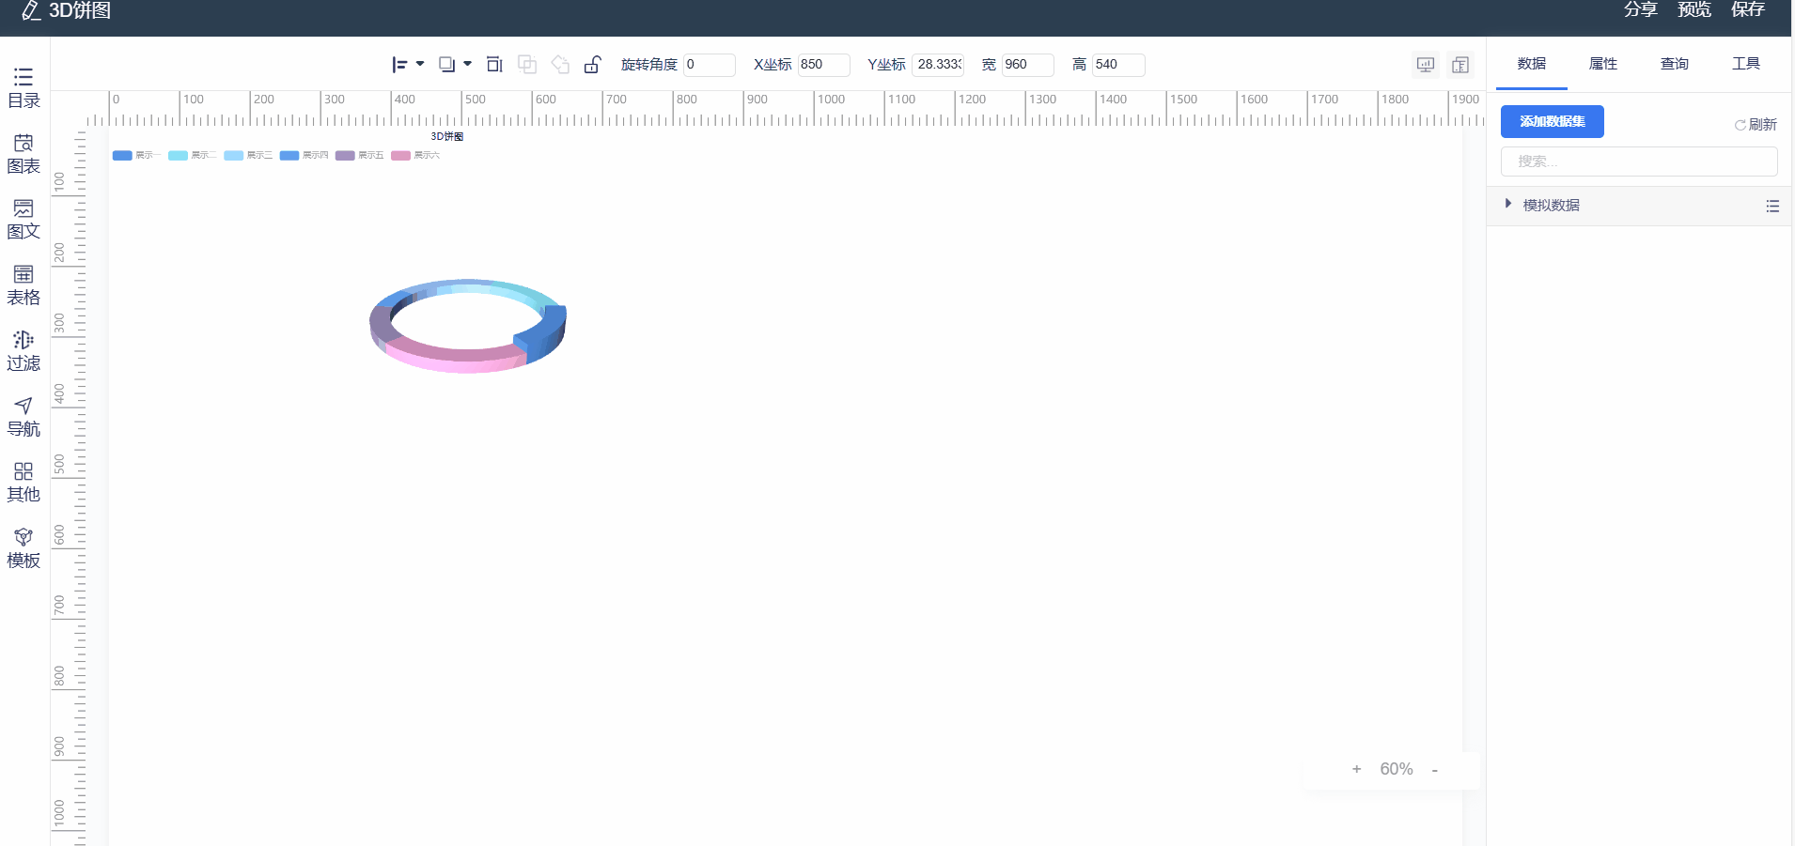Click the 旋转角度 input field

click(x=710, y=65)
